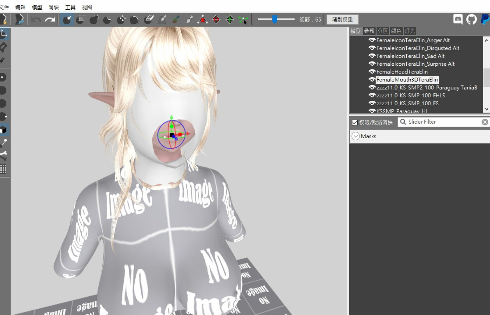The width and height of the screenshot is (490, 315).
Task: Select the colored paint brush tool
Action: coord(176,20)
